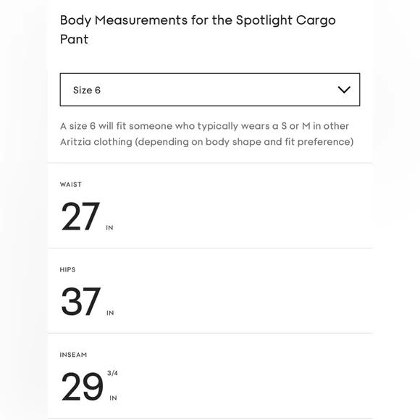Image resolution: width=420 pixels, height=420 pixels.
Task: Click the 3/4 fraction superscript
Action: tap(112, 373)
